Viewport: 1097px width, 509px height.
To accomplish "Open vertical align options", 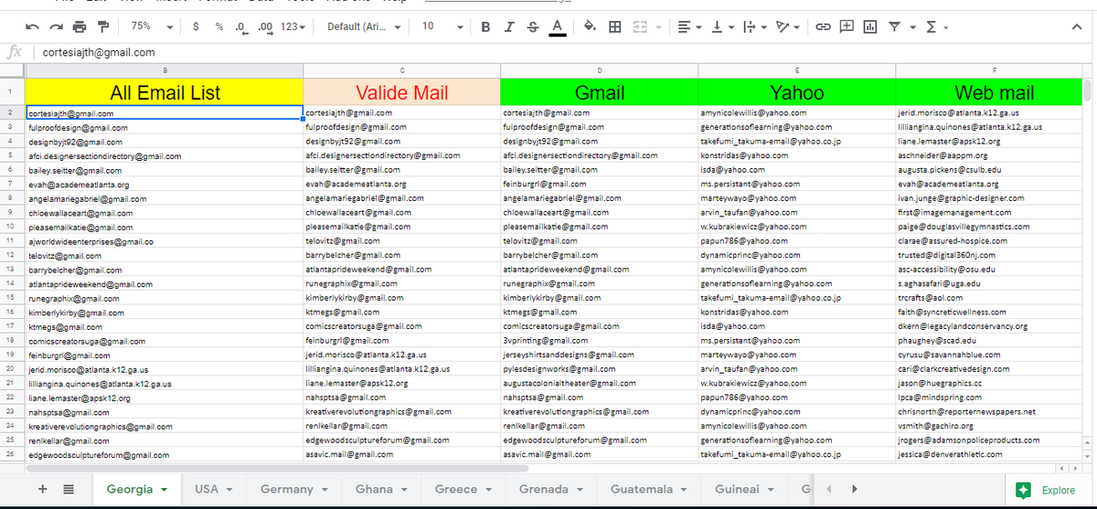I will [721, 27].
